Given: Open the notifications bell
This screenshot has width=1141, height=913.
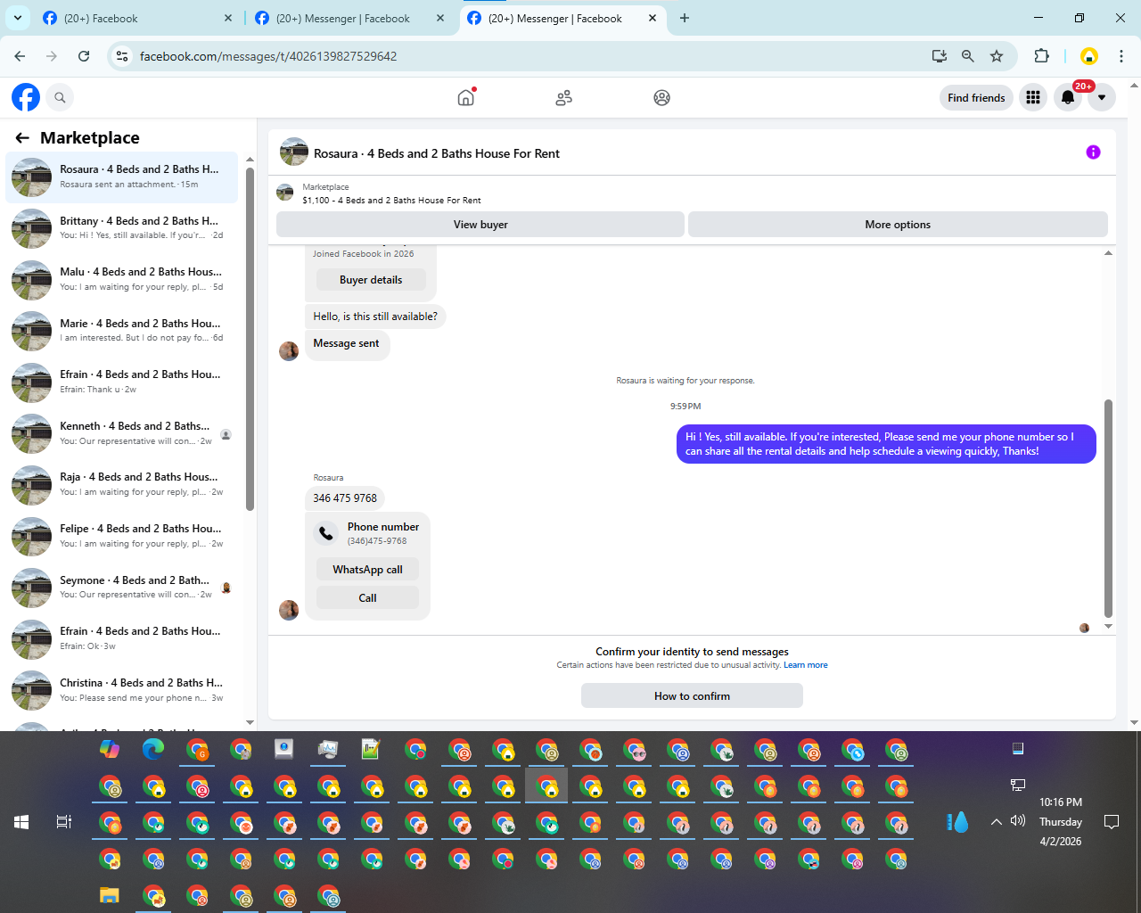Looking at the screenshot, I should click(1067, 97).
